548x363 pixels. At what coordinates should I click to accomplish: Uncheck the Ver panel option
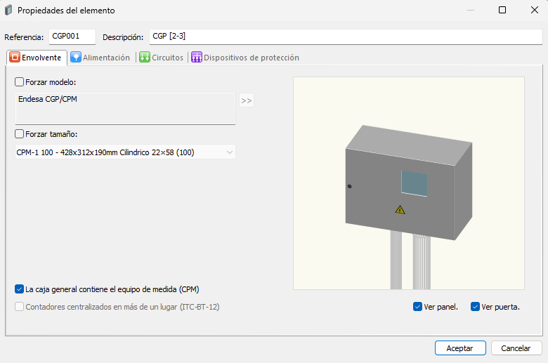point(417,307)
